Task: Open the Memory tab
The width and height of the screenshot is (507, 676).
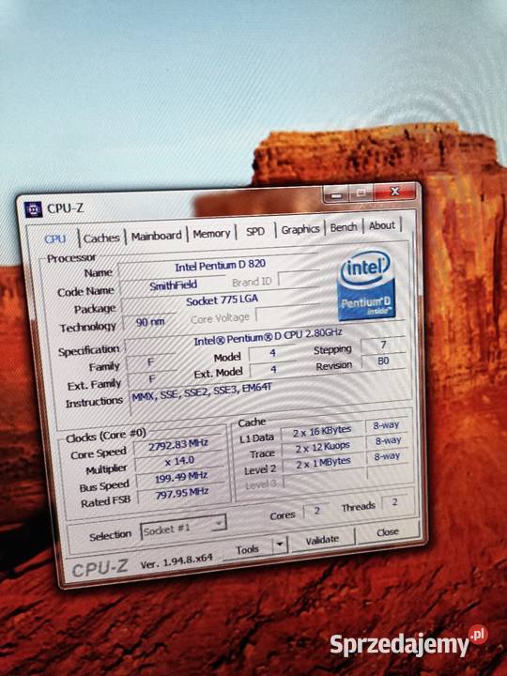Action: (211, 234)
